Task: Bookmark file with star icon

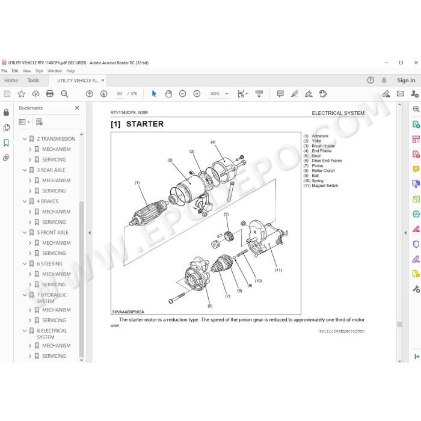Action: tap(21, 94)
